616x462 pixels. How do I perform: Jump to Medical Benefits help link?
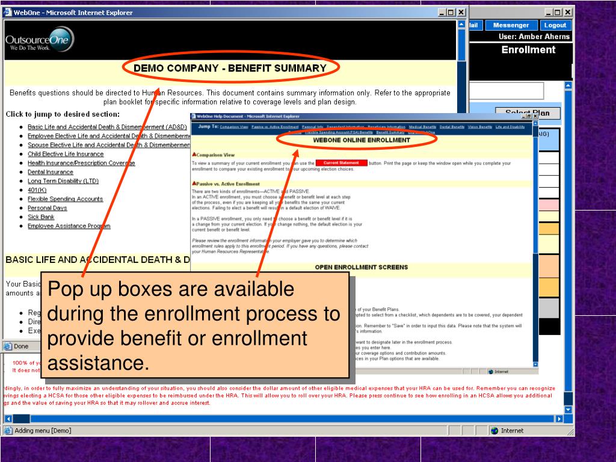click(422, 127)
